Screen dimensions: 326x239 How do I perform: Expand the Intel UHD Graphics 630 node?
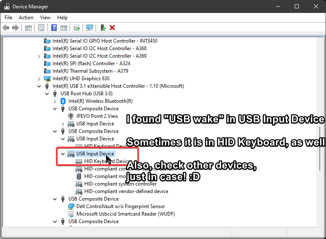click(x=39, y=79)
